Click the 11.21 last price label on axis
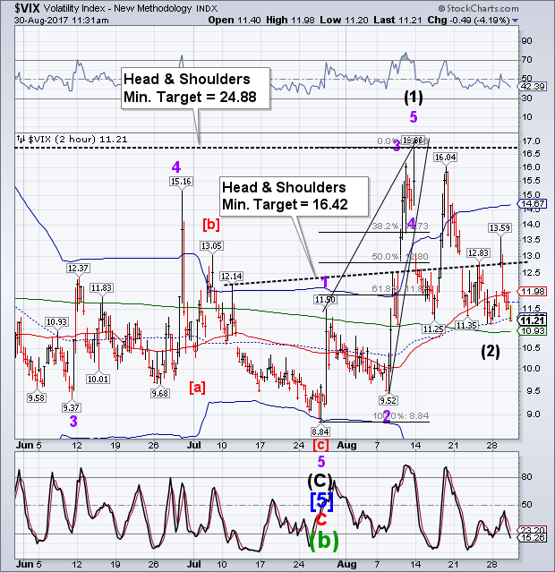The width and height of the screenshot is (555, 572). (534, 320)
